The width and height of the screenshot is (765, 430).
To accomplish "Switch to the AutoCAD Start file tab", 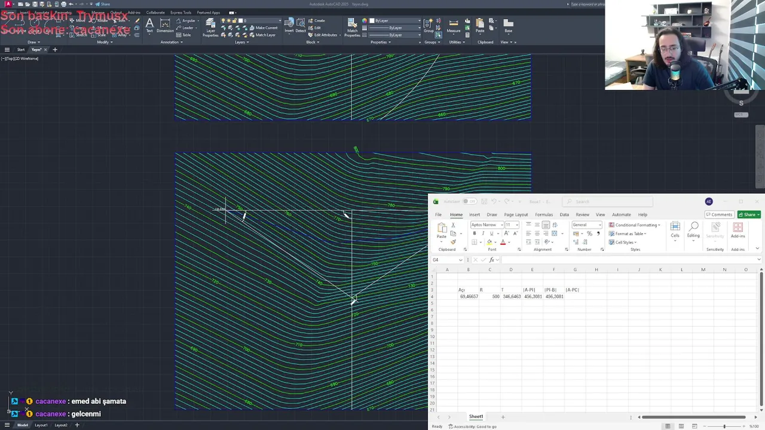I will tap(21, 50).
